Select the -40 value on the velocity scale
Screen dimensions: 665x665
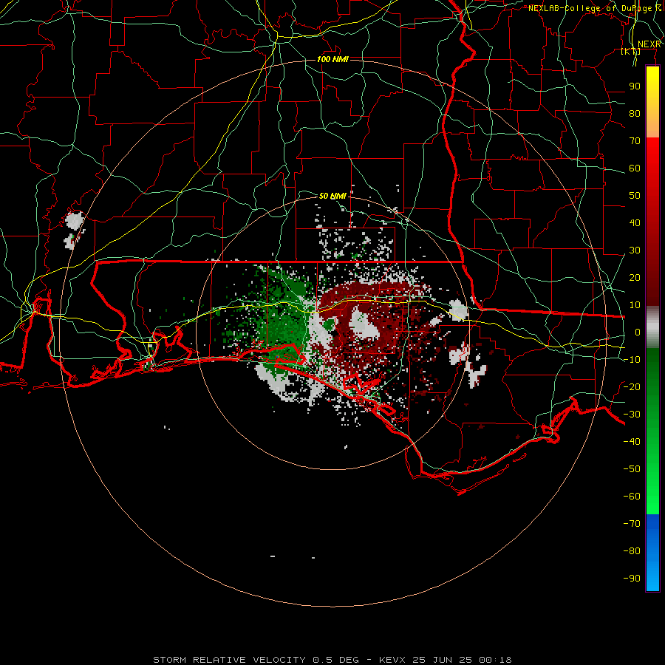[632, 442]
